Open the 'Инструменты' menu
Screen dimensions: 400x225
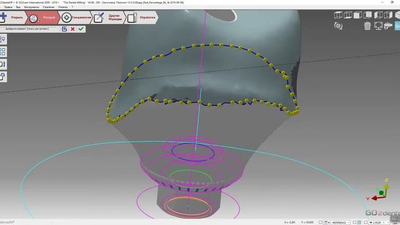pos(32,7)
